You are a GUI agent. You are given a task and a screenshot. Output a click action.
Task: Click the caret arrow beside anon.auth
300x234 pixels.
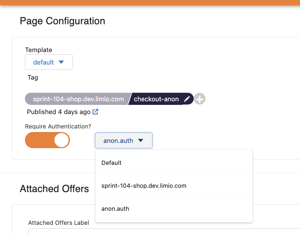[x=141, y=141]
